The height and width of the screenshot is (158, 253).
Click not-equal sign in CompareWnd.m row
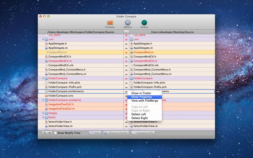pos(126,52)
